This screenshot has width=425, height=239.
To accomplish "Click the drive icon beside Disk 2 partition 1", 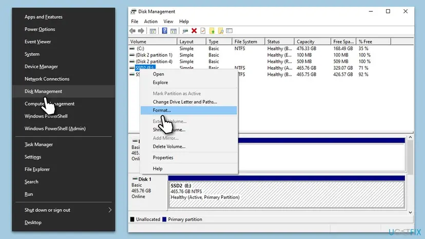I will click(132, 55).
